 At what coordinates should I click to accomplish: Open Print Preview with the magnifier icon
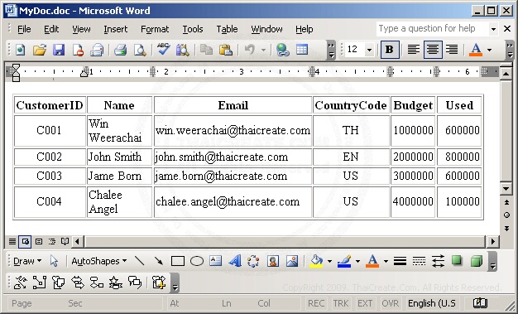click(x=140, y=50)
